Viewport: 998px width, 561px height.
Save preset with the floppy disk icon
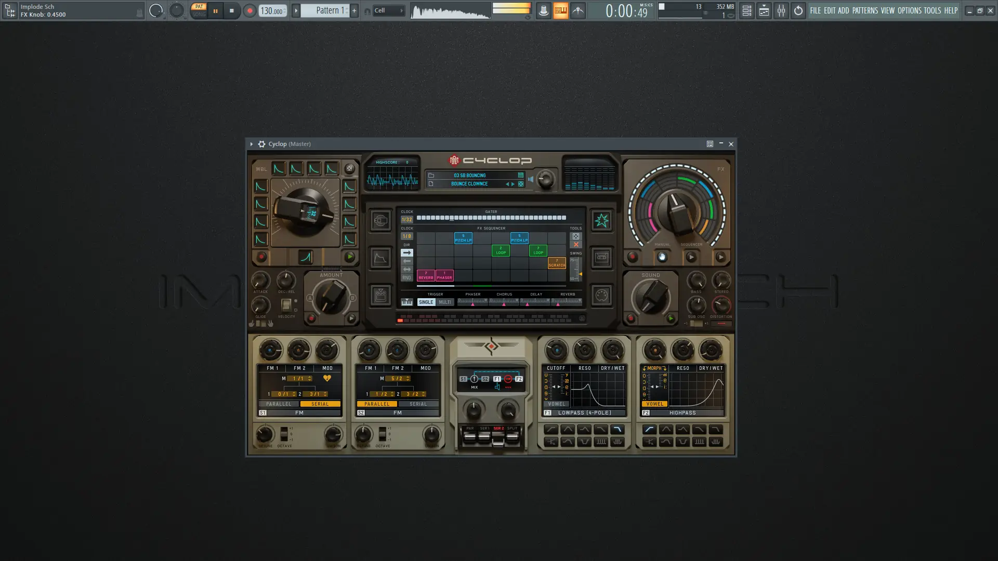pos(520,176)
